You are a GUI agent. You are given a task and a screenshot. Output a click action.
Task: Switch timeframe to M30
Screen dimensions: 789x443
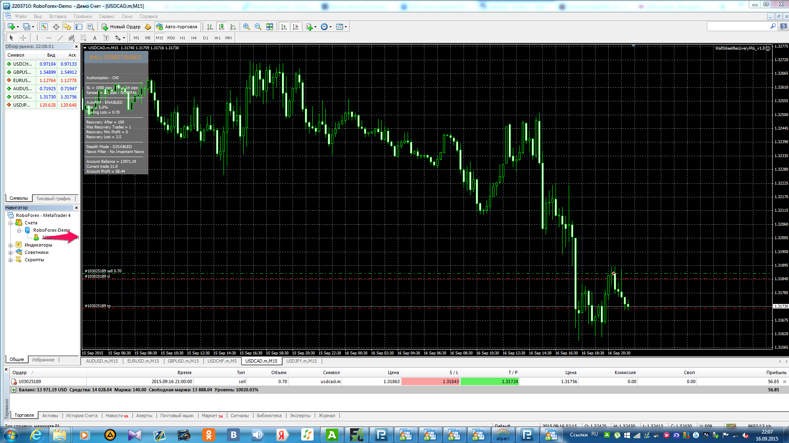171,38
